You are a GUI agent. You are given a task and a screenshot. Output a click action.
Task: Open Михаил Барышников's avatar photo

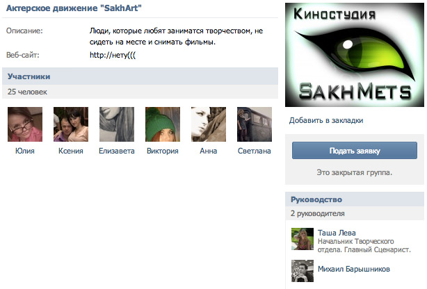point(303,271)
